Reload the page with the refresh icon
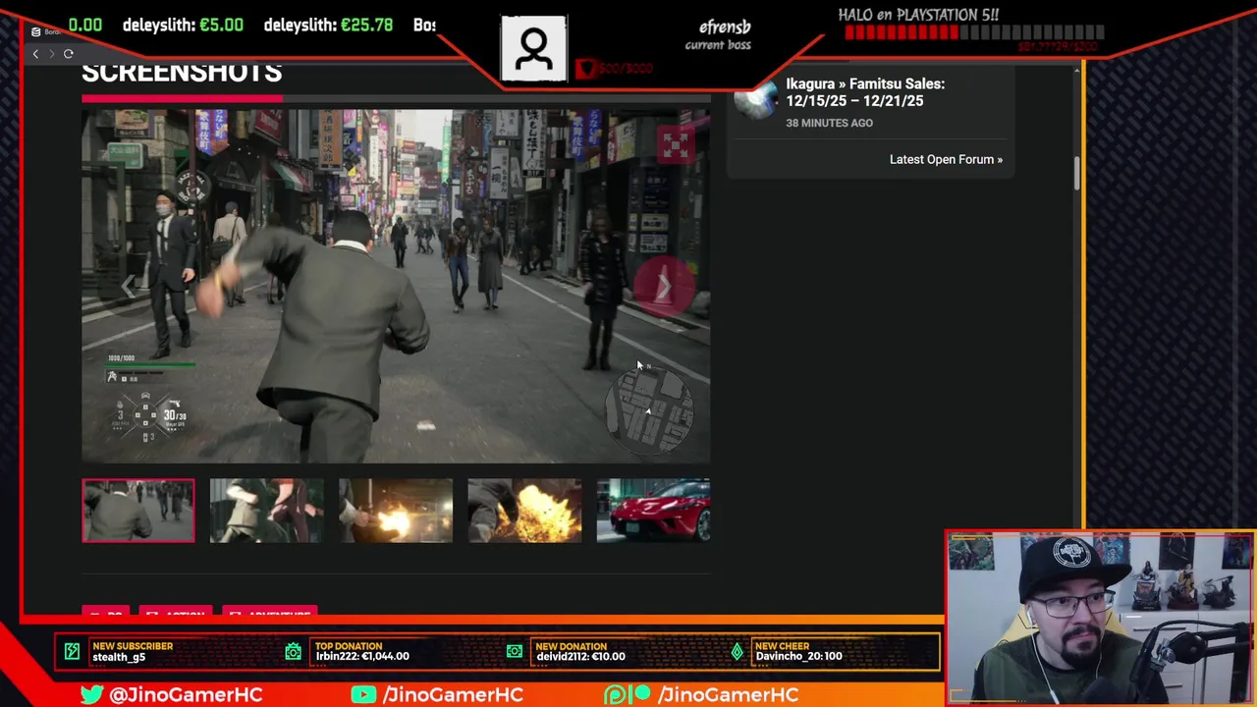This screenshot has height=707, width=1257. [x=68, y=54]
